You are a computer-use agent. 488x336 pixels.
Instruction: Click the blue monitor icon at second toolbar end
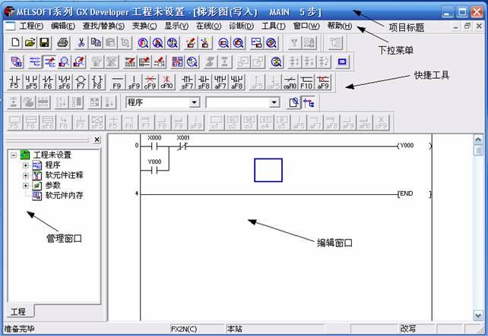coord(342,61)
